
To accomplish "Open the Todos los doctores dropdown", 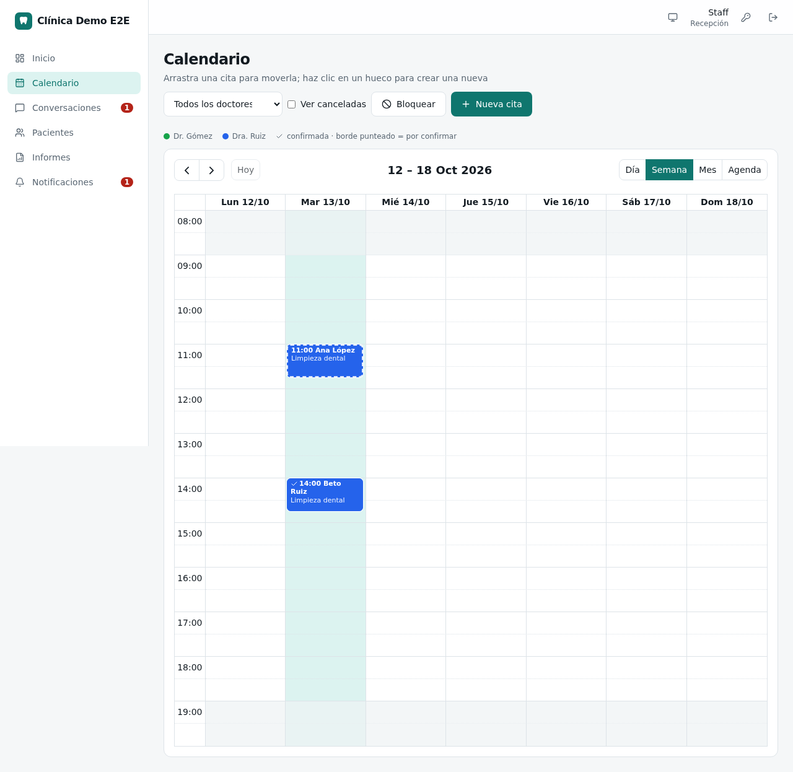I will coord(223,104).
